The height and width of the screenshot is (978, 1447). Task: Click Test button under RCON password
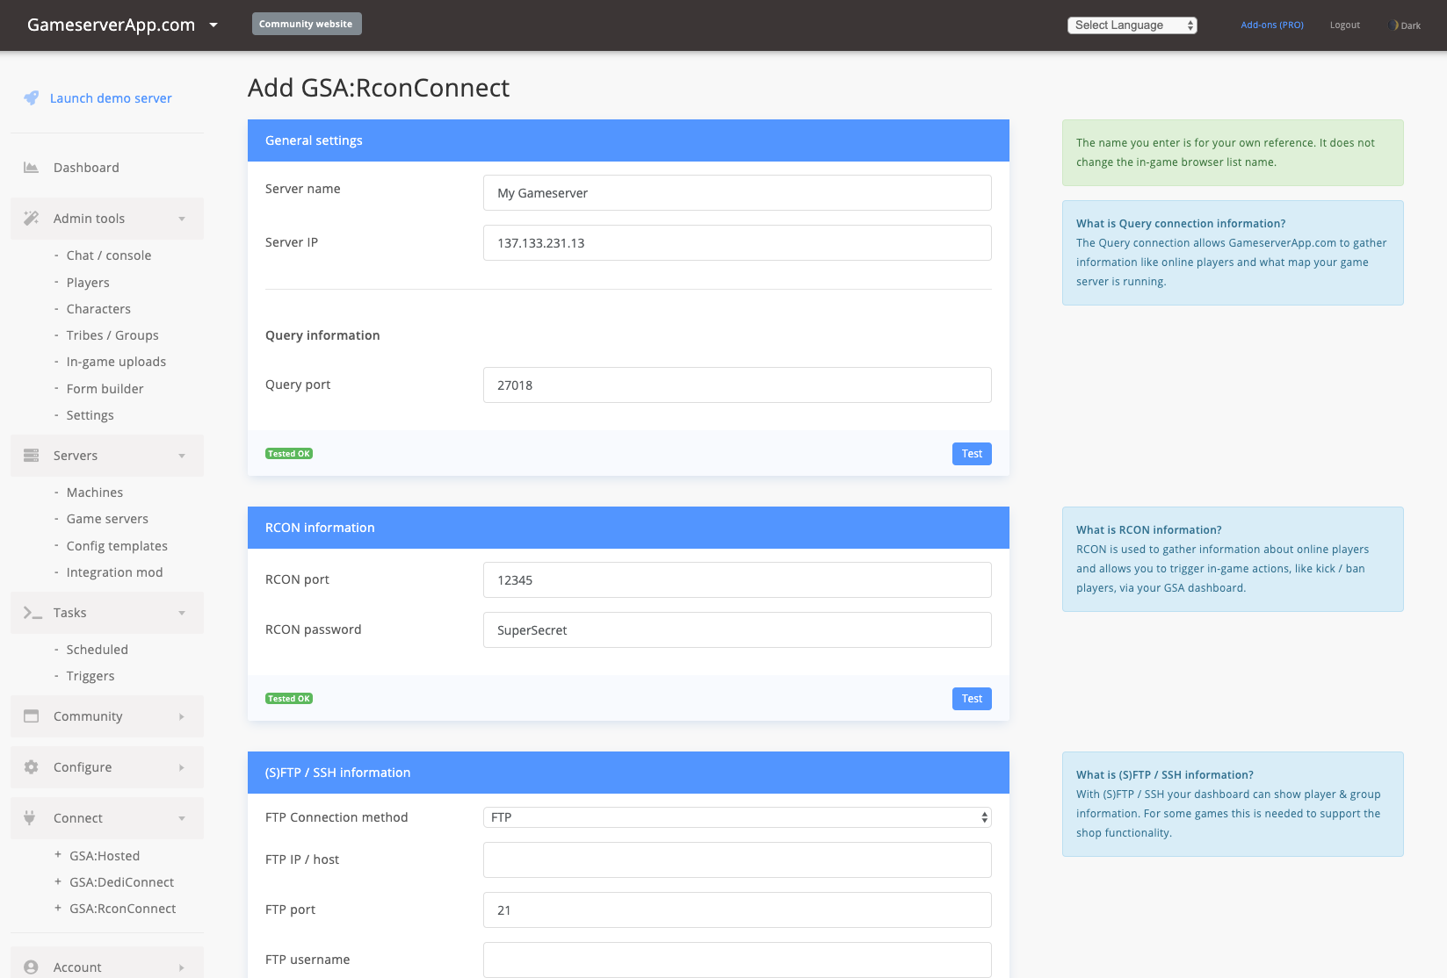coord(972,699)
